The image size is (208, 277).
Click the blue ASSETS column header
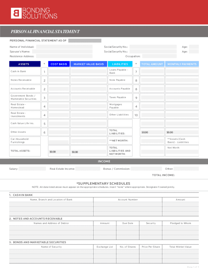click(x=24, y=64)
